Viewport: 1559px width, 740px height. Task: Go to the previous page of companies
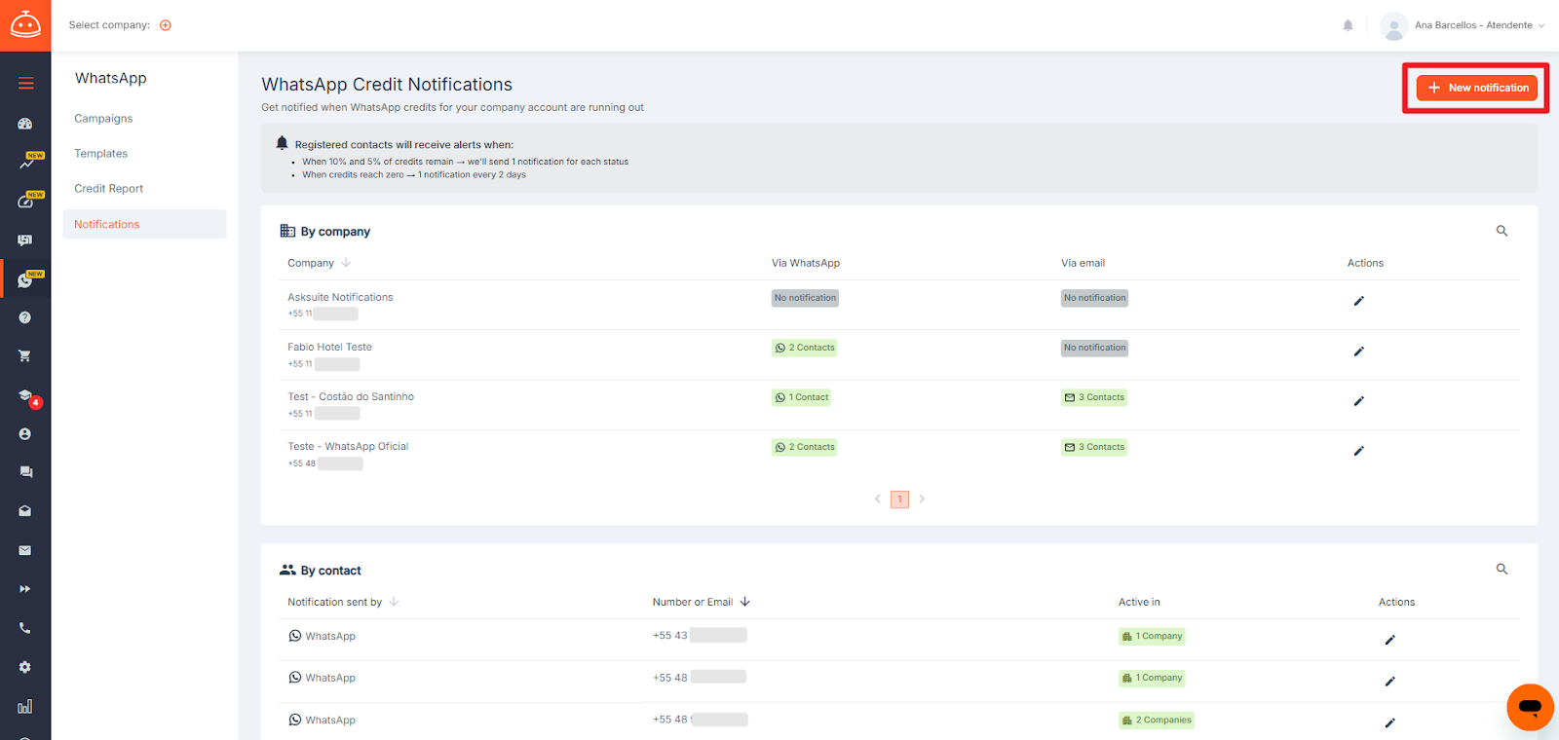(878, 499)
